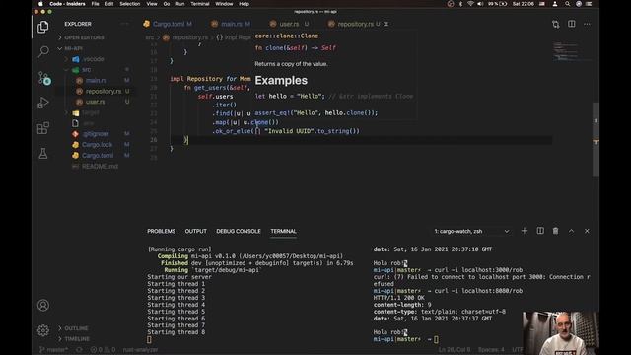Click the Ln/Col cursor position indicator
The height and width of the screenshot is (355, 631).
(x=454, y=350)
